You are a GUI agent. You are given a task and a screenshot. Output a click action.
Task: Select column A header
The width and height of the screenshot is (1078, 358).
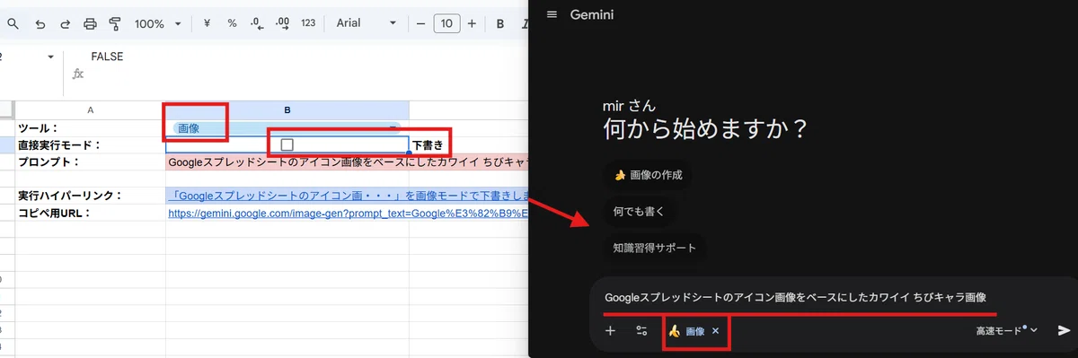[x=90, y=110]
